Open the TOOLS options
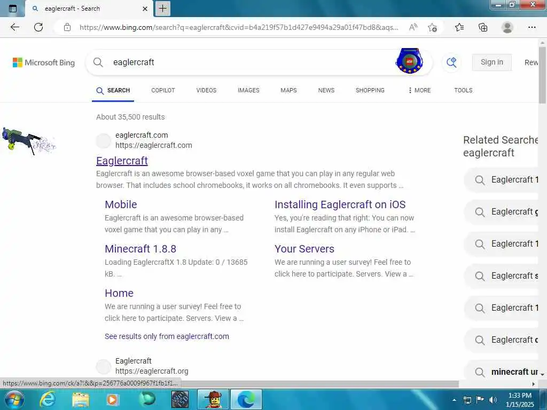This screenshot has width=547, height=410. point(463,90)
